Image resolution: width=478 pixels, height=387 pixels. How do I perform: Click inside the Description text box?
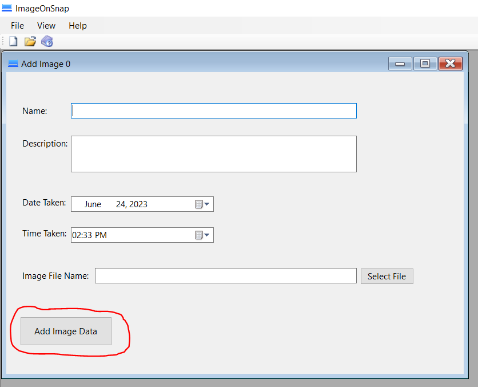coord(213,154)
